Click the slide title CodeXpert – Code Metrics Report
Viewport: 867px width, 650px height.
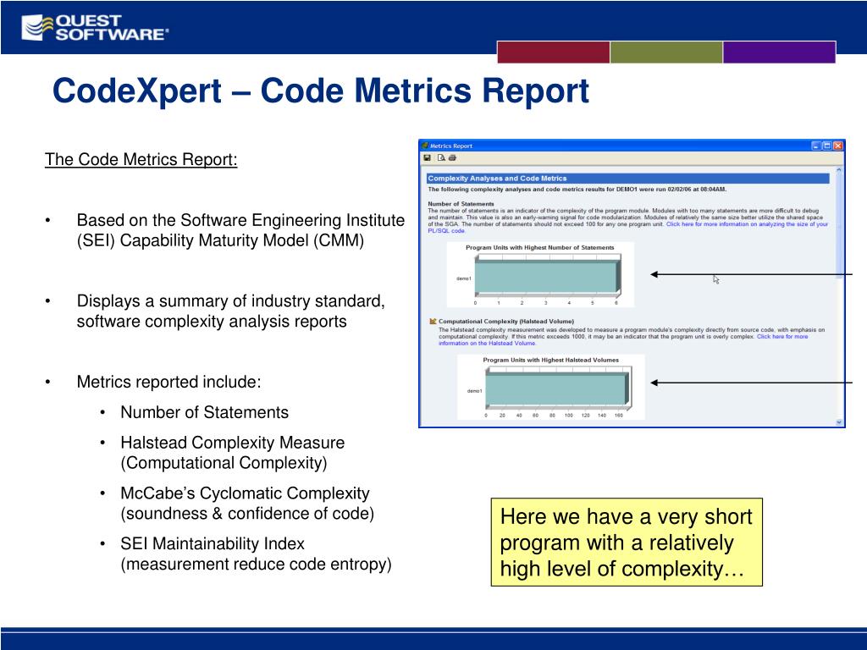point(321,91)
